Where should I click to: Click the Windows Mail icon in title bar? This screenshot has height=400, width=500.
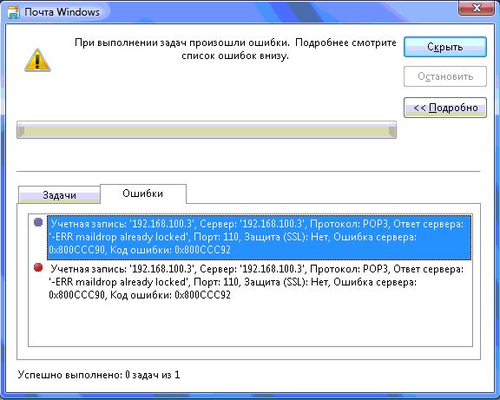tap(13, 12)
